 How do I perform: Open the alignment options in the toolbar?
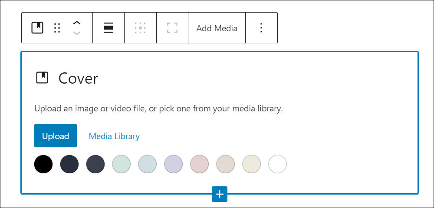click(108, 28)
